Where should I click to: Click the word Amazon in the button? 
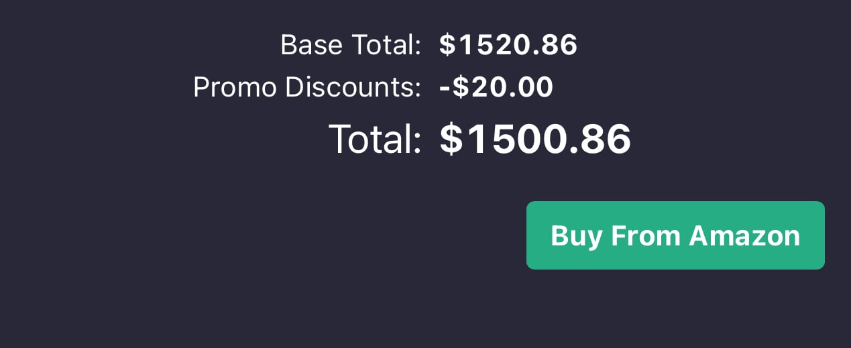click(x=744, y=235)
